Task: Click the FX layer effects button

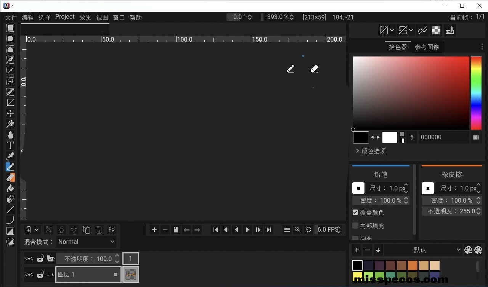Action: click(111, 230)
